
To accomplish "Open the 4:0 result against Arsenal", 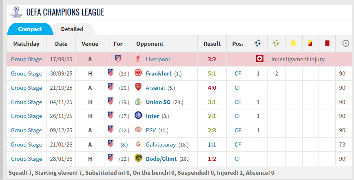I will pos(212,88).
